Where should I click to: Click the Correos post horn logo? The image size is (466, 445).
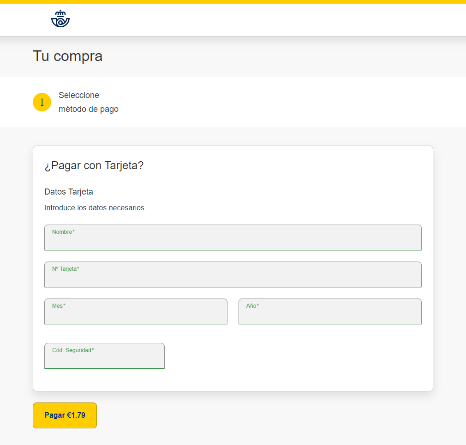click(60, 19)
